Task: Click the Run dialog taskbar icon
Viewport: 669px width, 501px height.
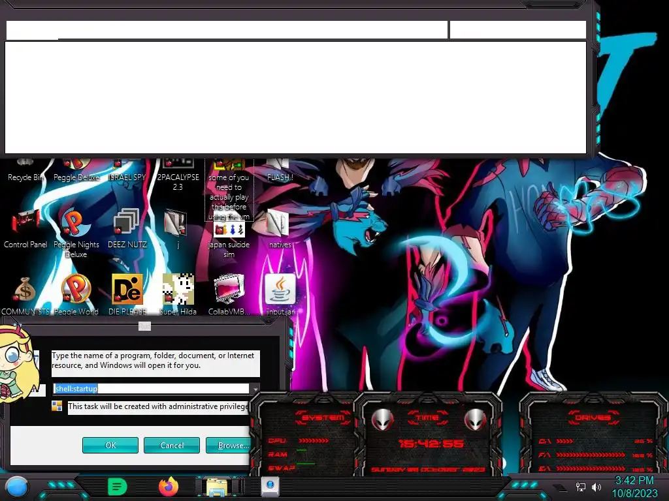Action: [x=270, y=487]
